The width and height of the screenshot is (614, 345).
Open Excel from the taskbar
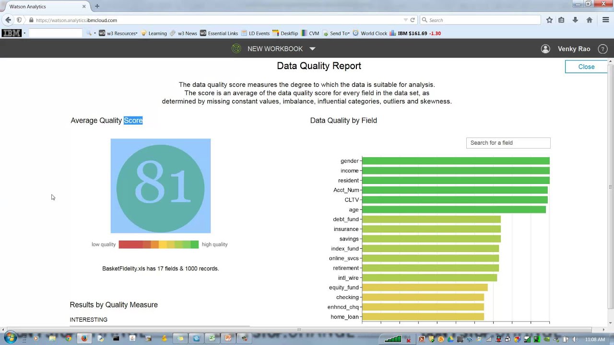(212, 338)
